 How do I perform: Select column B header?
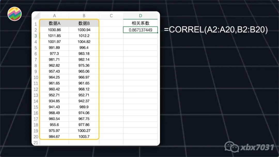click(x=84, y=16)
